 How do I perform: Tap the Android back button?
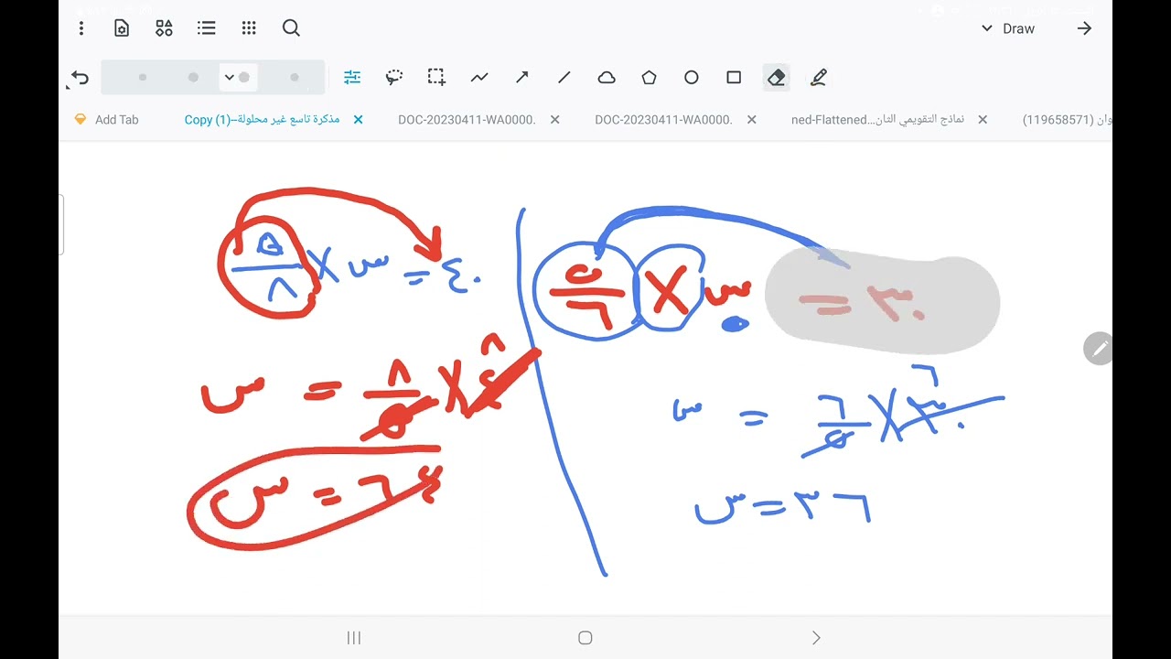pyautogui.click(x=816, y=638)
